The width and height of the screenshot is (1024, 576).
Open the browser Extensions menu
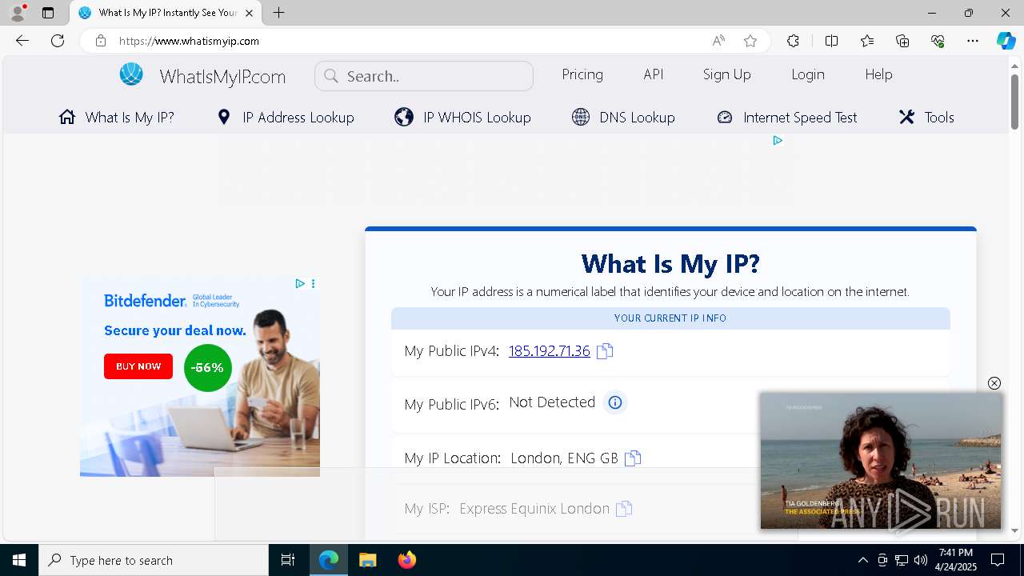tap(793, 41)
